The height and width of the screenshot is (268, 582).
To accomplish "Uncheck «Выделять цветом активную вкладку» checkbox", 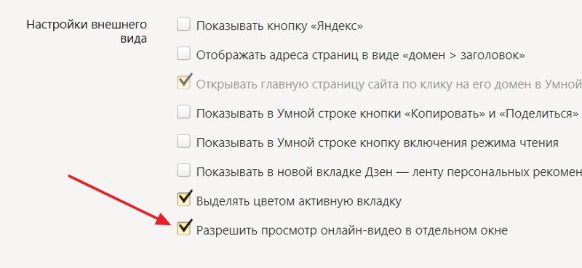I will (184, 199).
